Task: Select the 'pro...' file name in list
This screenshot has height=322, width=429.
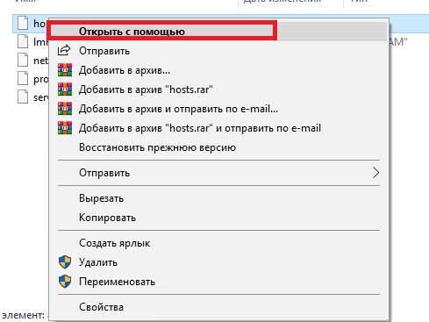Action: coord(41,79)
